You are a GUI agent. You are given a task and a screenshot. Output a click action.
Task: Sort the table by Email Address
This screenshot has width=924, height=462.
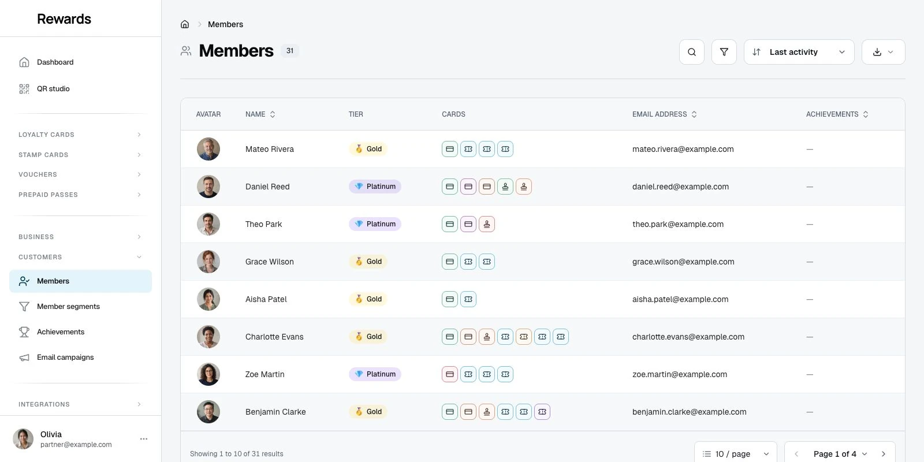pyautogui.click(x=665, y=114)
